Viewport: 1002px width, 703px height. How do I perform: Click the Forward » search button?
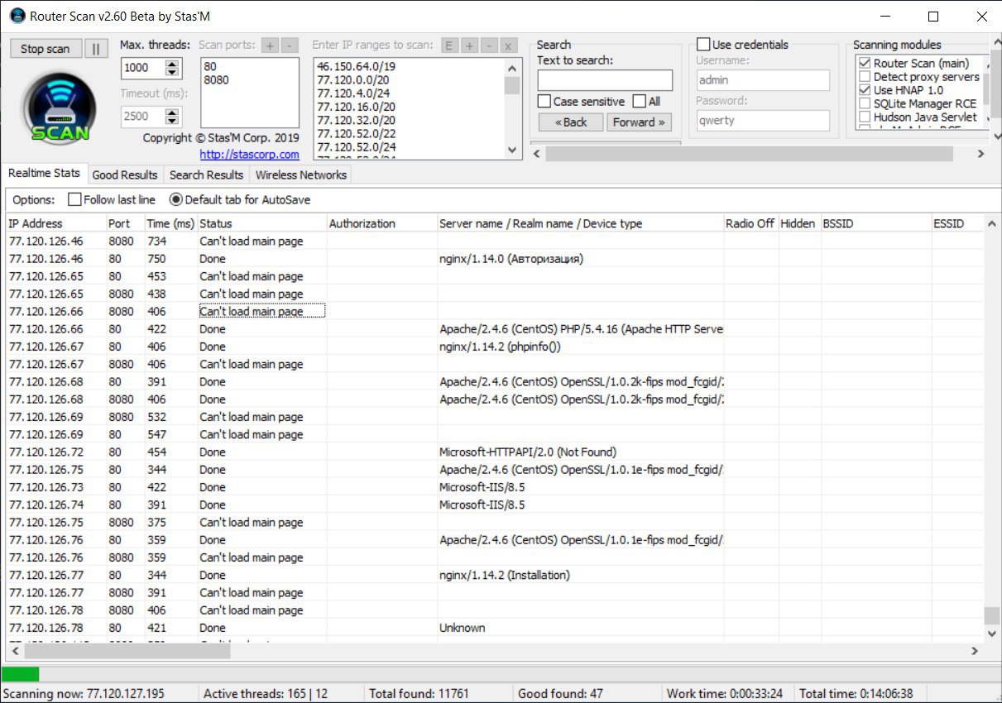pos(639,122)
